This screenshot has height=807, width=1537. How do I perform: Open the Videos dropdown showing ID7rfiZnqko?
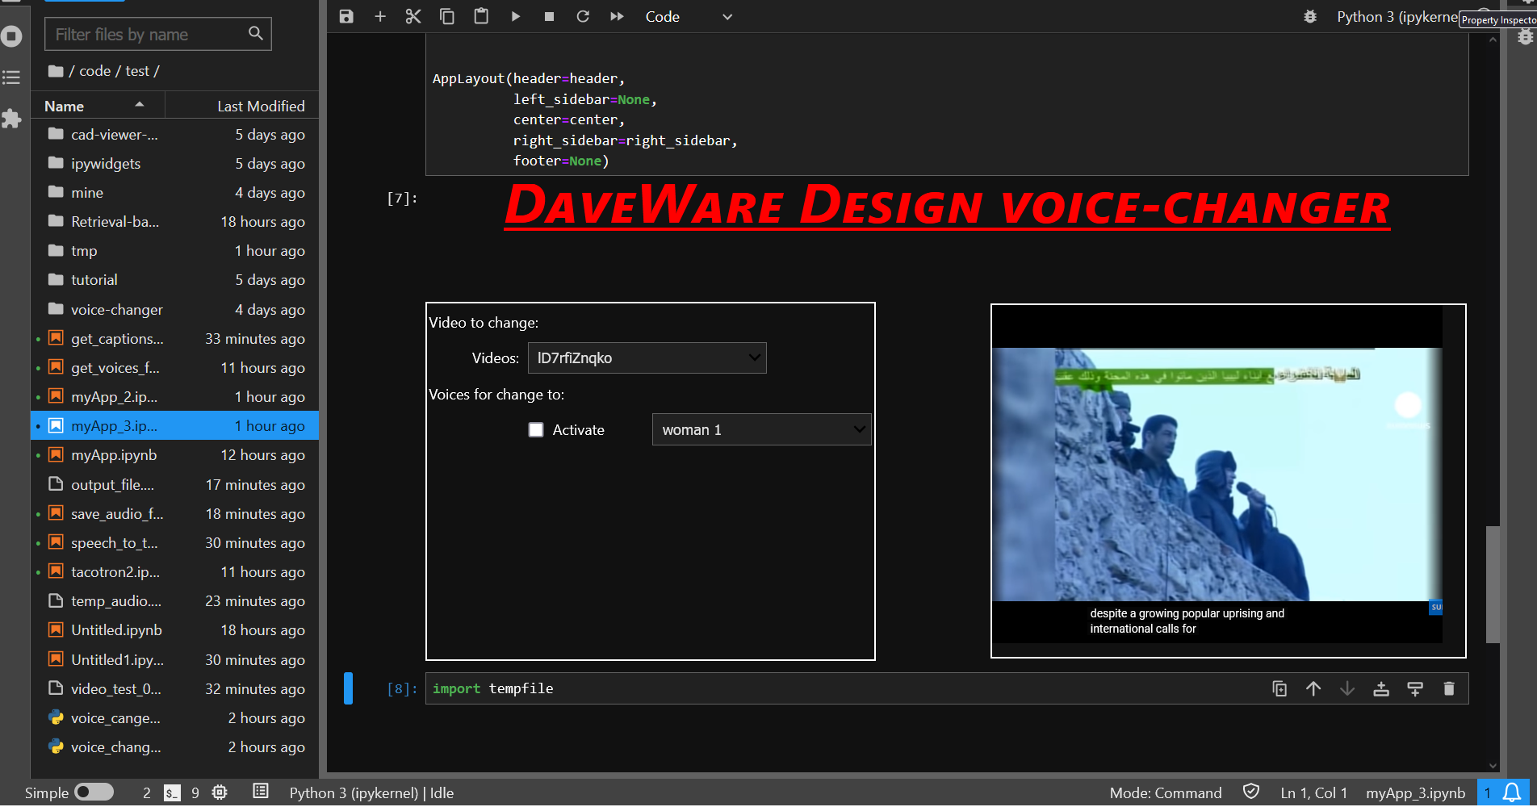(647, 358)
